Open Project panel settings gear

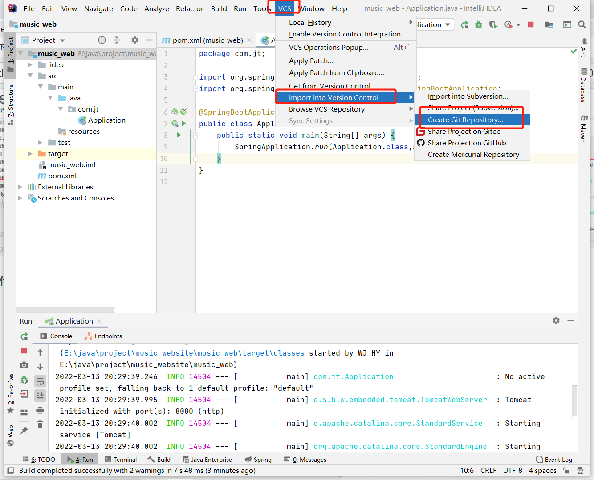coord(135,40)
